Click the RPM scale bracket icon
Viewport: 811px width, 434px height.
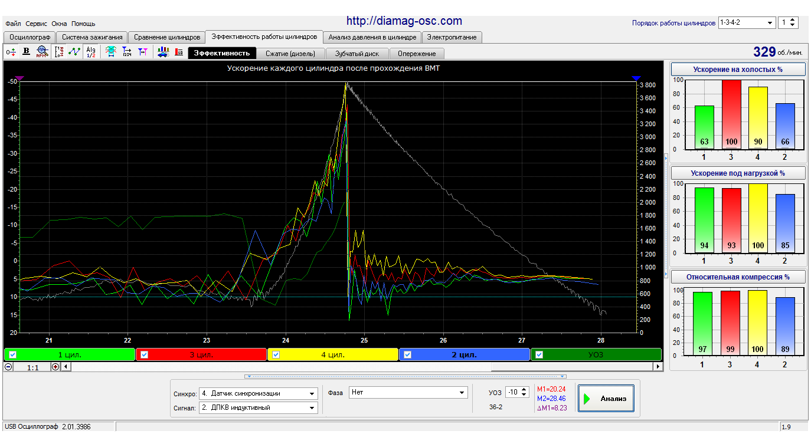tap(59, 52)
